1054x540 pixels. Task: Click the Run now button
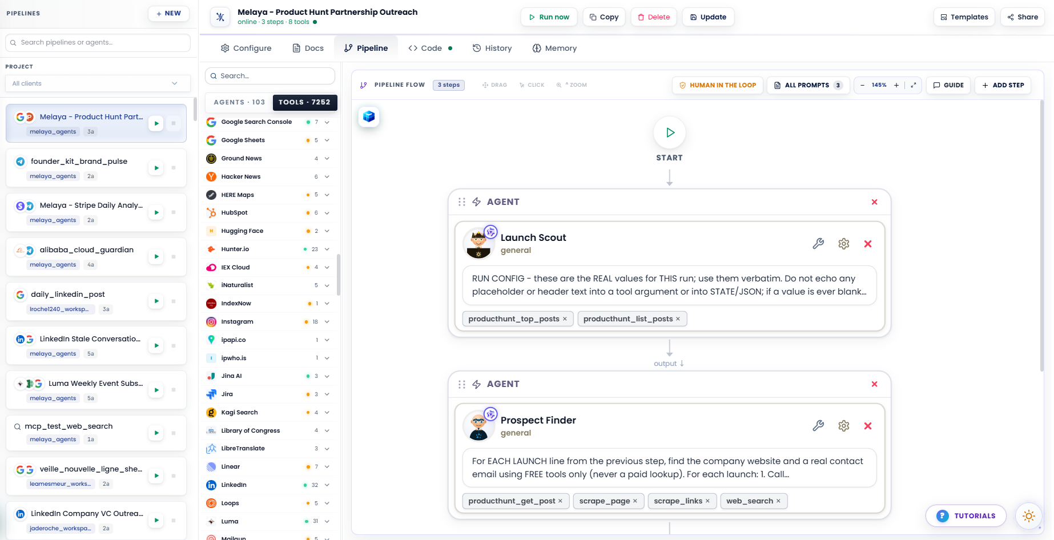click(x=549, y=17)
